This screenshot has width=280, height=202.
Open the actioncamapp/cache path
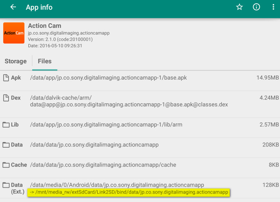(x=103, y=165)
